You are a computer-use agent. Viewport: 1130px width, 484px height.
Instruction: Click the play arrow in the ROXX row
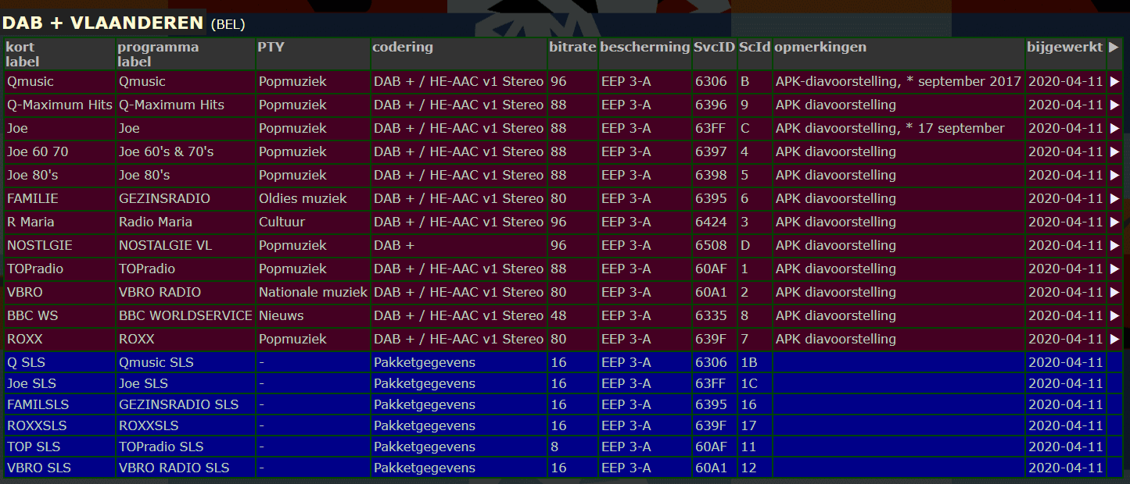[1114, 339]
